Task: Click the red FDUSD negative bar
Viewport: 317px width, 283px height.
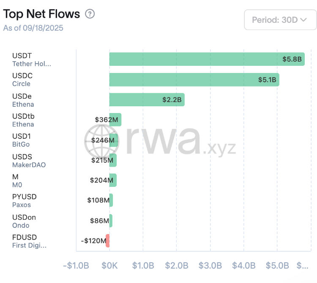Action: pyautogui.click(x=108, y=241)
